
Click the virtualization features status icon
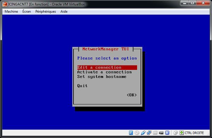pyautogui.click(x=167, y=133)
